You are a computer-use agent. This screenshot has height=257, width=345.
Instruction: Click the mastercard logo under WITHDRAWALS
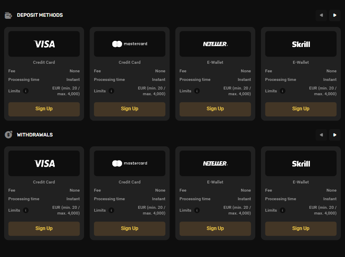tap(129, 163)
